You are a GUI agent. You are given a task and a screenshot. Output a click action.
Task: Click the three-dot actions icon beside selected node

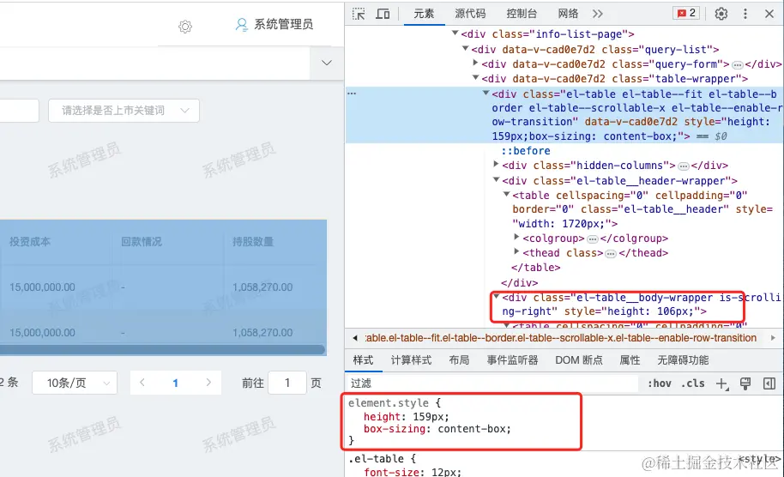click(x=352, y=94)
